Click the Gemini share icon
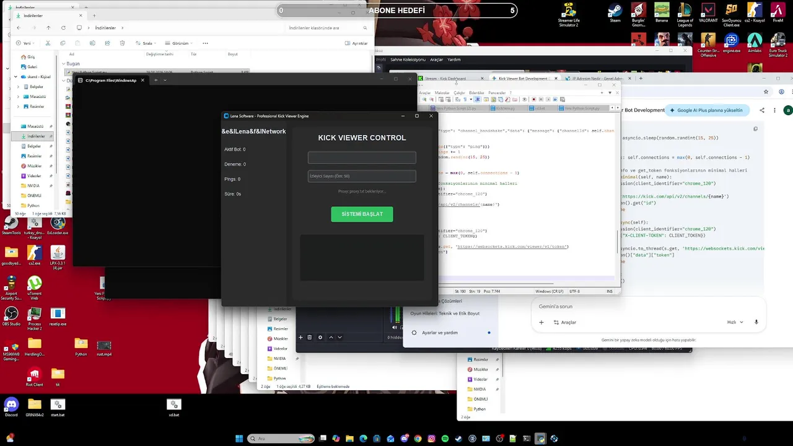Viewport: 793px width, 446px height. tap(761, 110)
